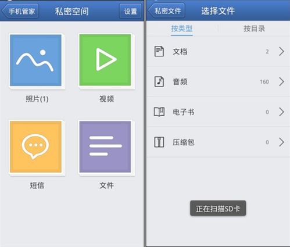
Task: Select the open book e-book icon
Action: coord(159,112)
